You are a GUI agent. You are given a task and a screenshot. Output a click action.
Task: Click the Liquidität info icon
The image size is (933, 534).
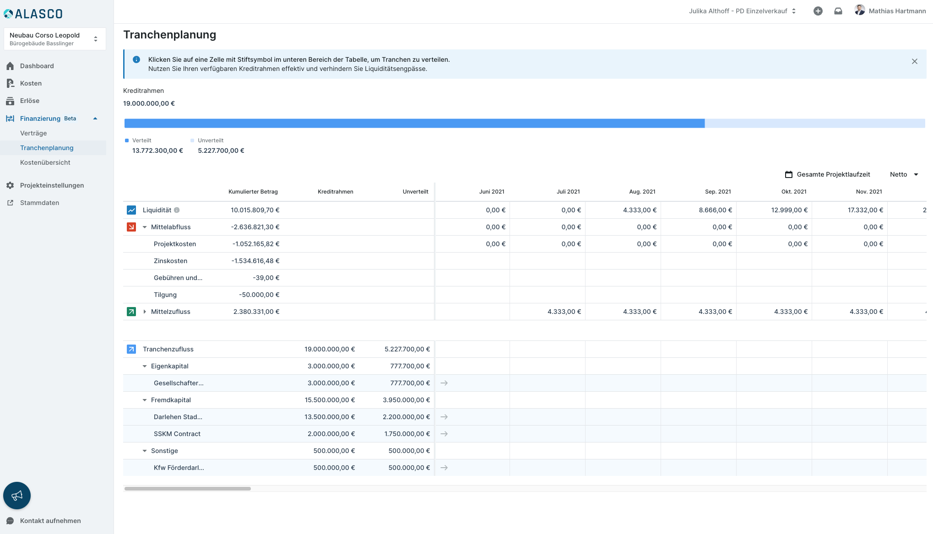pos(177,210)
